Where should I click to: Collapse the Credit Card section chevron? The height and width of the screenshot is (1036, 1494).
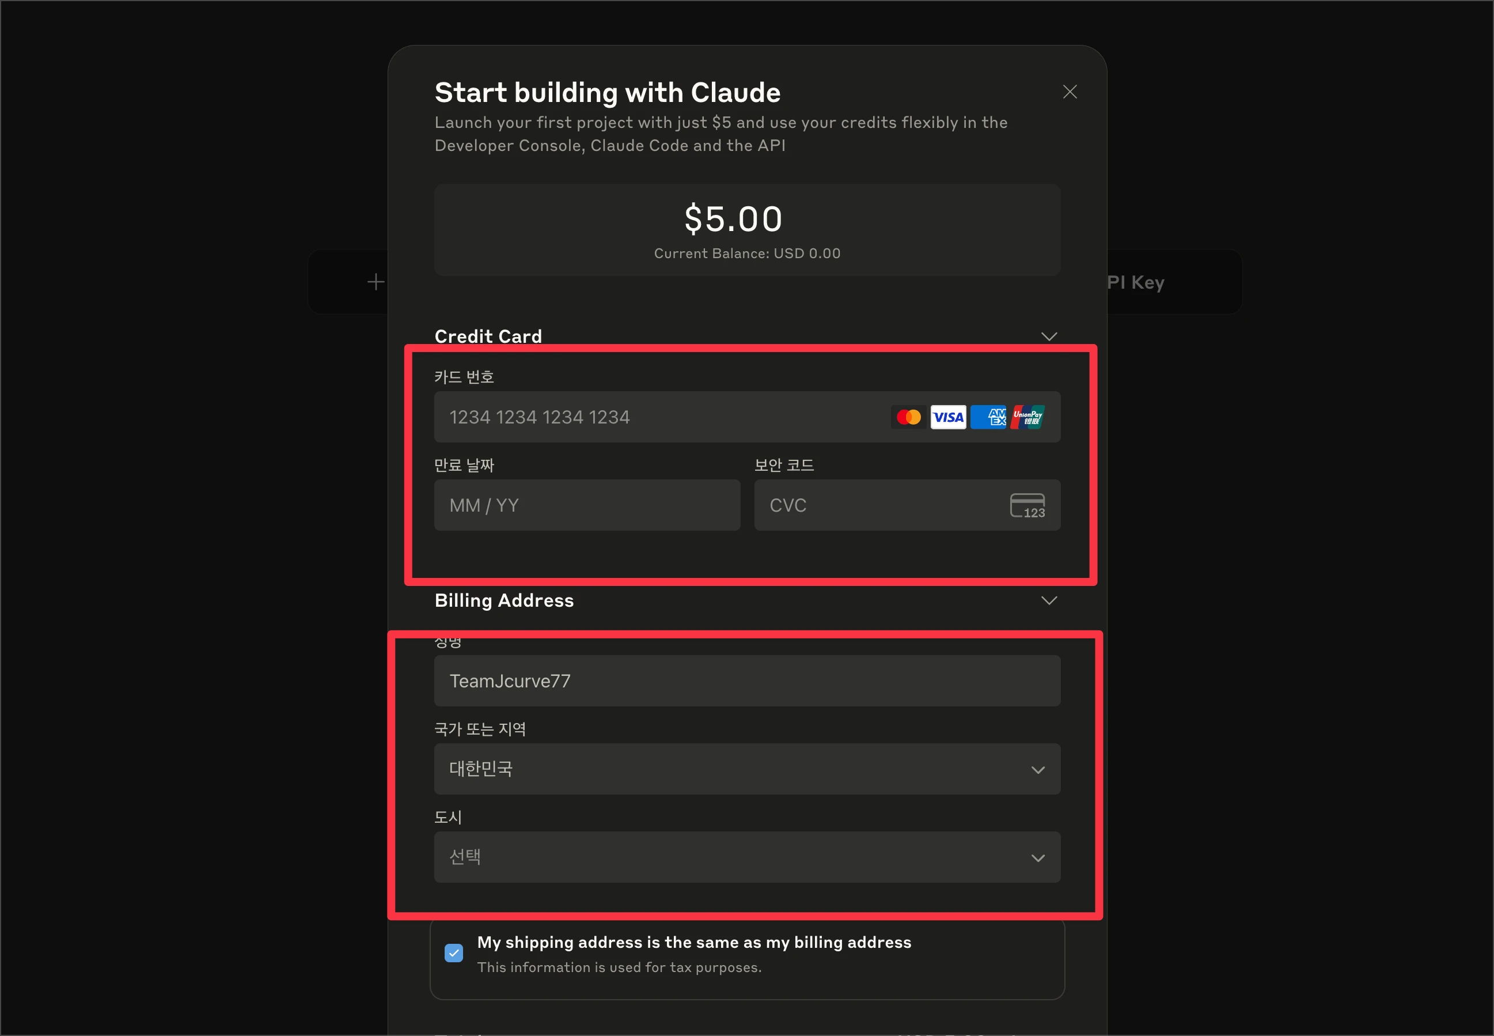pyautogui.click(x=1049, y=336)
